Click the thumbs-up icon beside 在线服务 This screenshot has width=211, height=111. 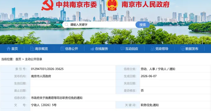[92, 49]
